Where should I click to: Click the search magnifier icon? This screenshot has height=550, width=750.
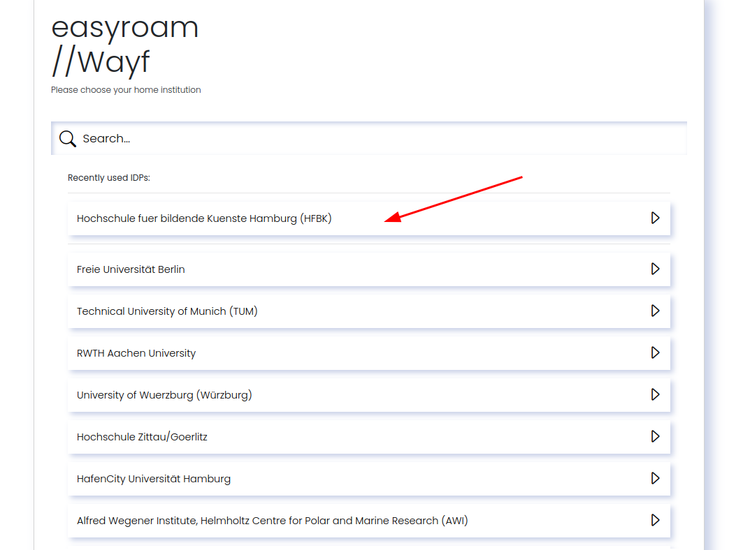click(67, 139)
